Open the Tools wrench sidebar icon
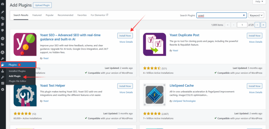 click(3, 77)
